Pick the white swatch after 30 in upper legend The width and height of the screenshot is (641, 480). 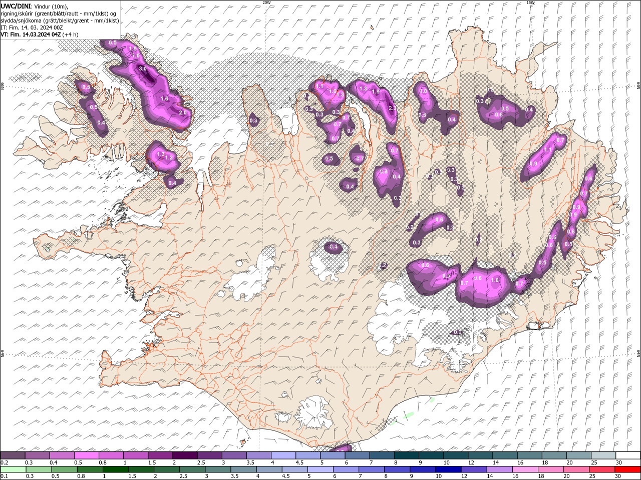(628, 455)
